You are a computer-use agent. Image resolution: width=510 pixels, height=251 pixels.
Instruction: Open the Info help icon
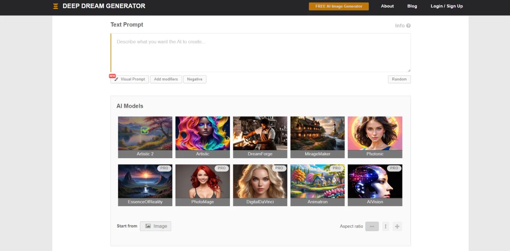pos(408,26)
